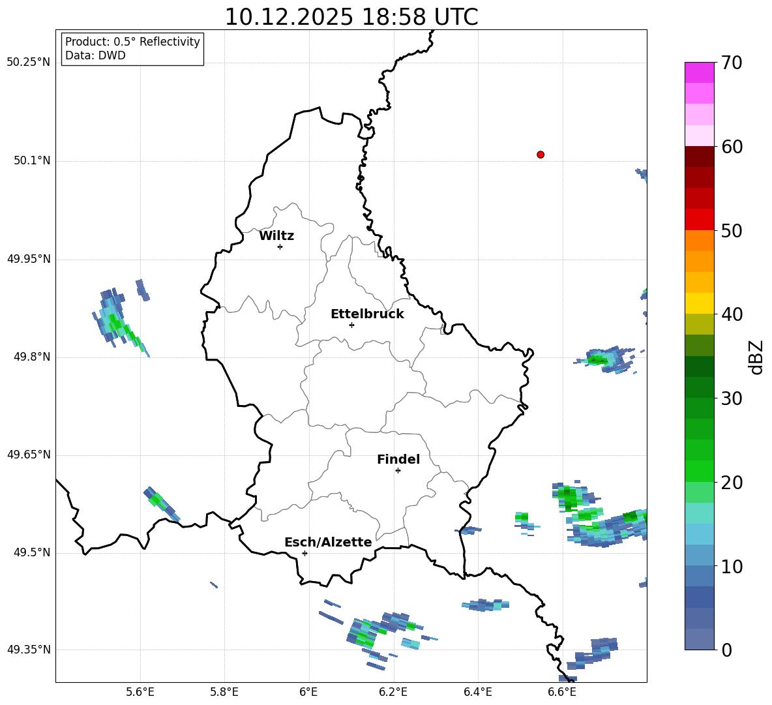Click the Wiltz station cross marker

pos(280,247)
